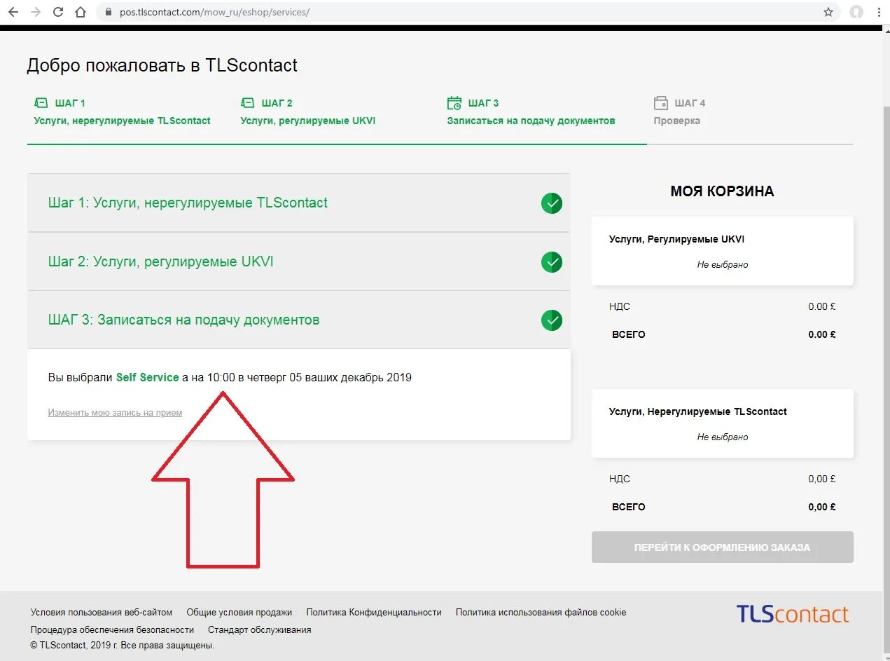Reload the page with the refresh icon
Screen dimensions: 890x661
pyautogui.click(x=58, y=12)
